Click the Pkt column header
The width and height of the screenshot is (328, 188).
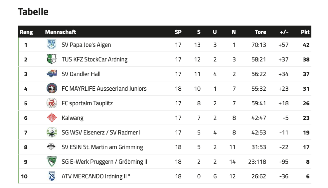click(305, 32)
